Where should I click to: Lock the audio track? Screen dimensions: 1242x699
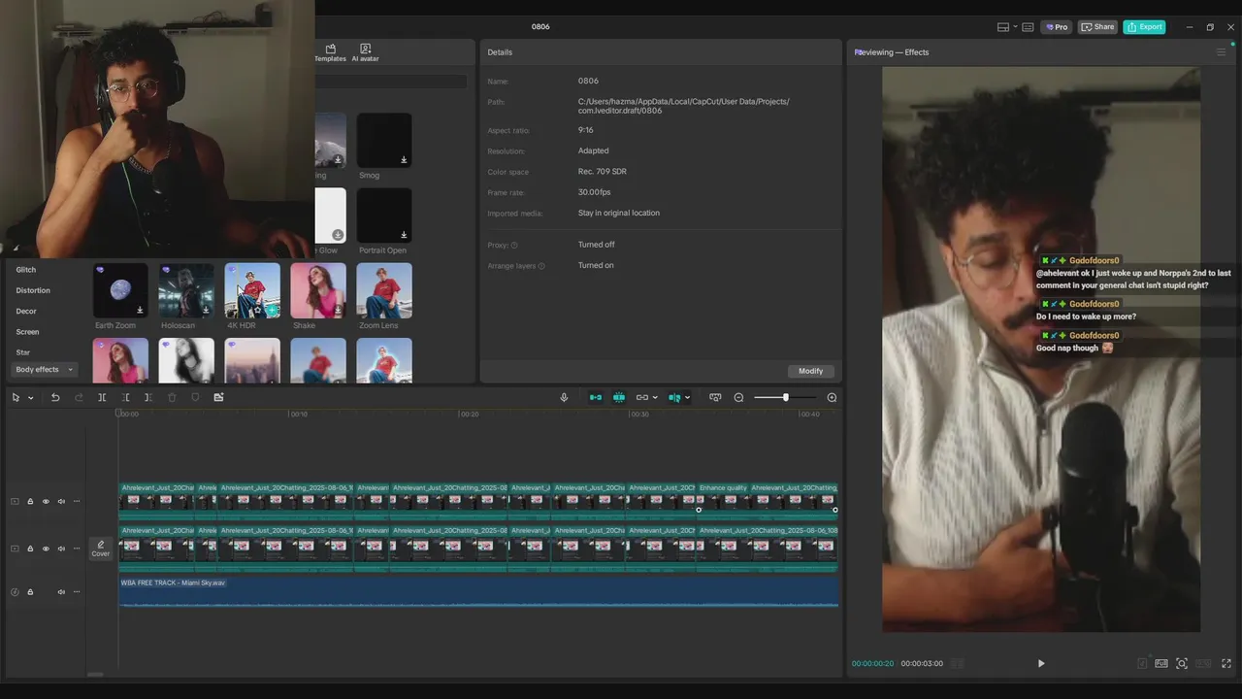click(x=30, y=592)
